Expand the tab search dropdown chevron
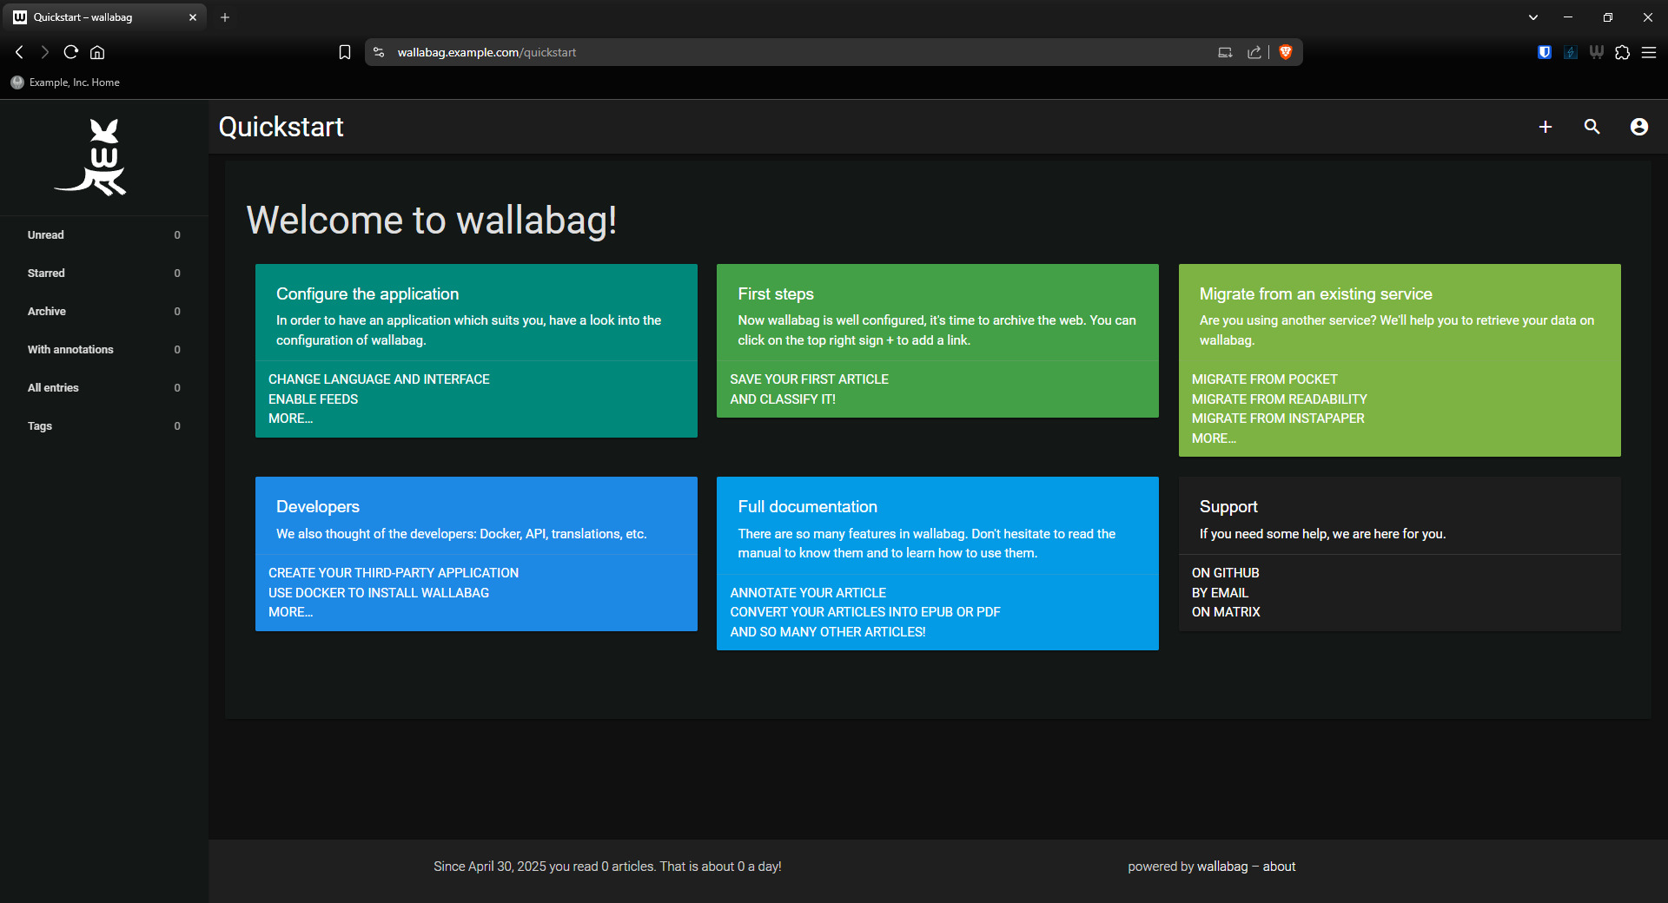Image resolution: width=1668 pixels, height=903 pixels. click(1532, 17)
